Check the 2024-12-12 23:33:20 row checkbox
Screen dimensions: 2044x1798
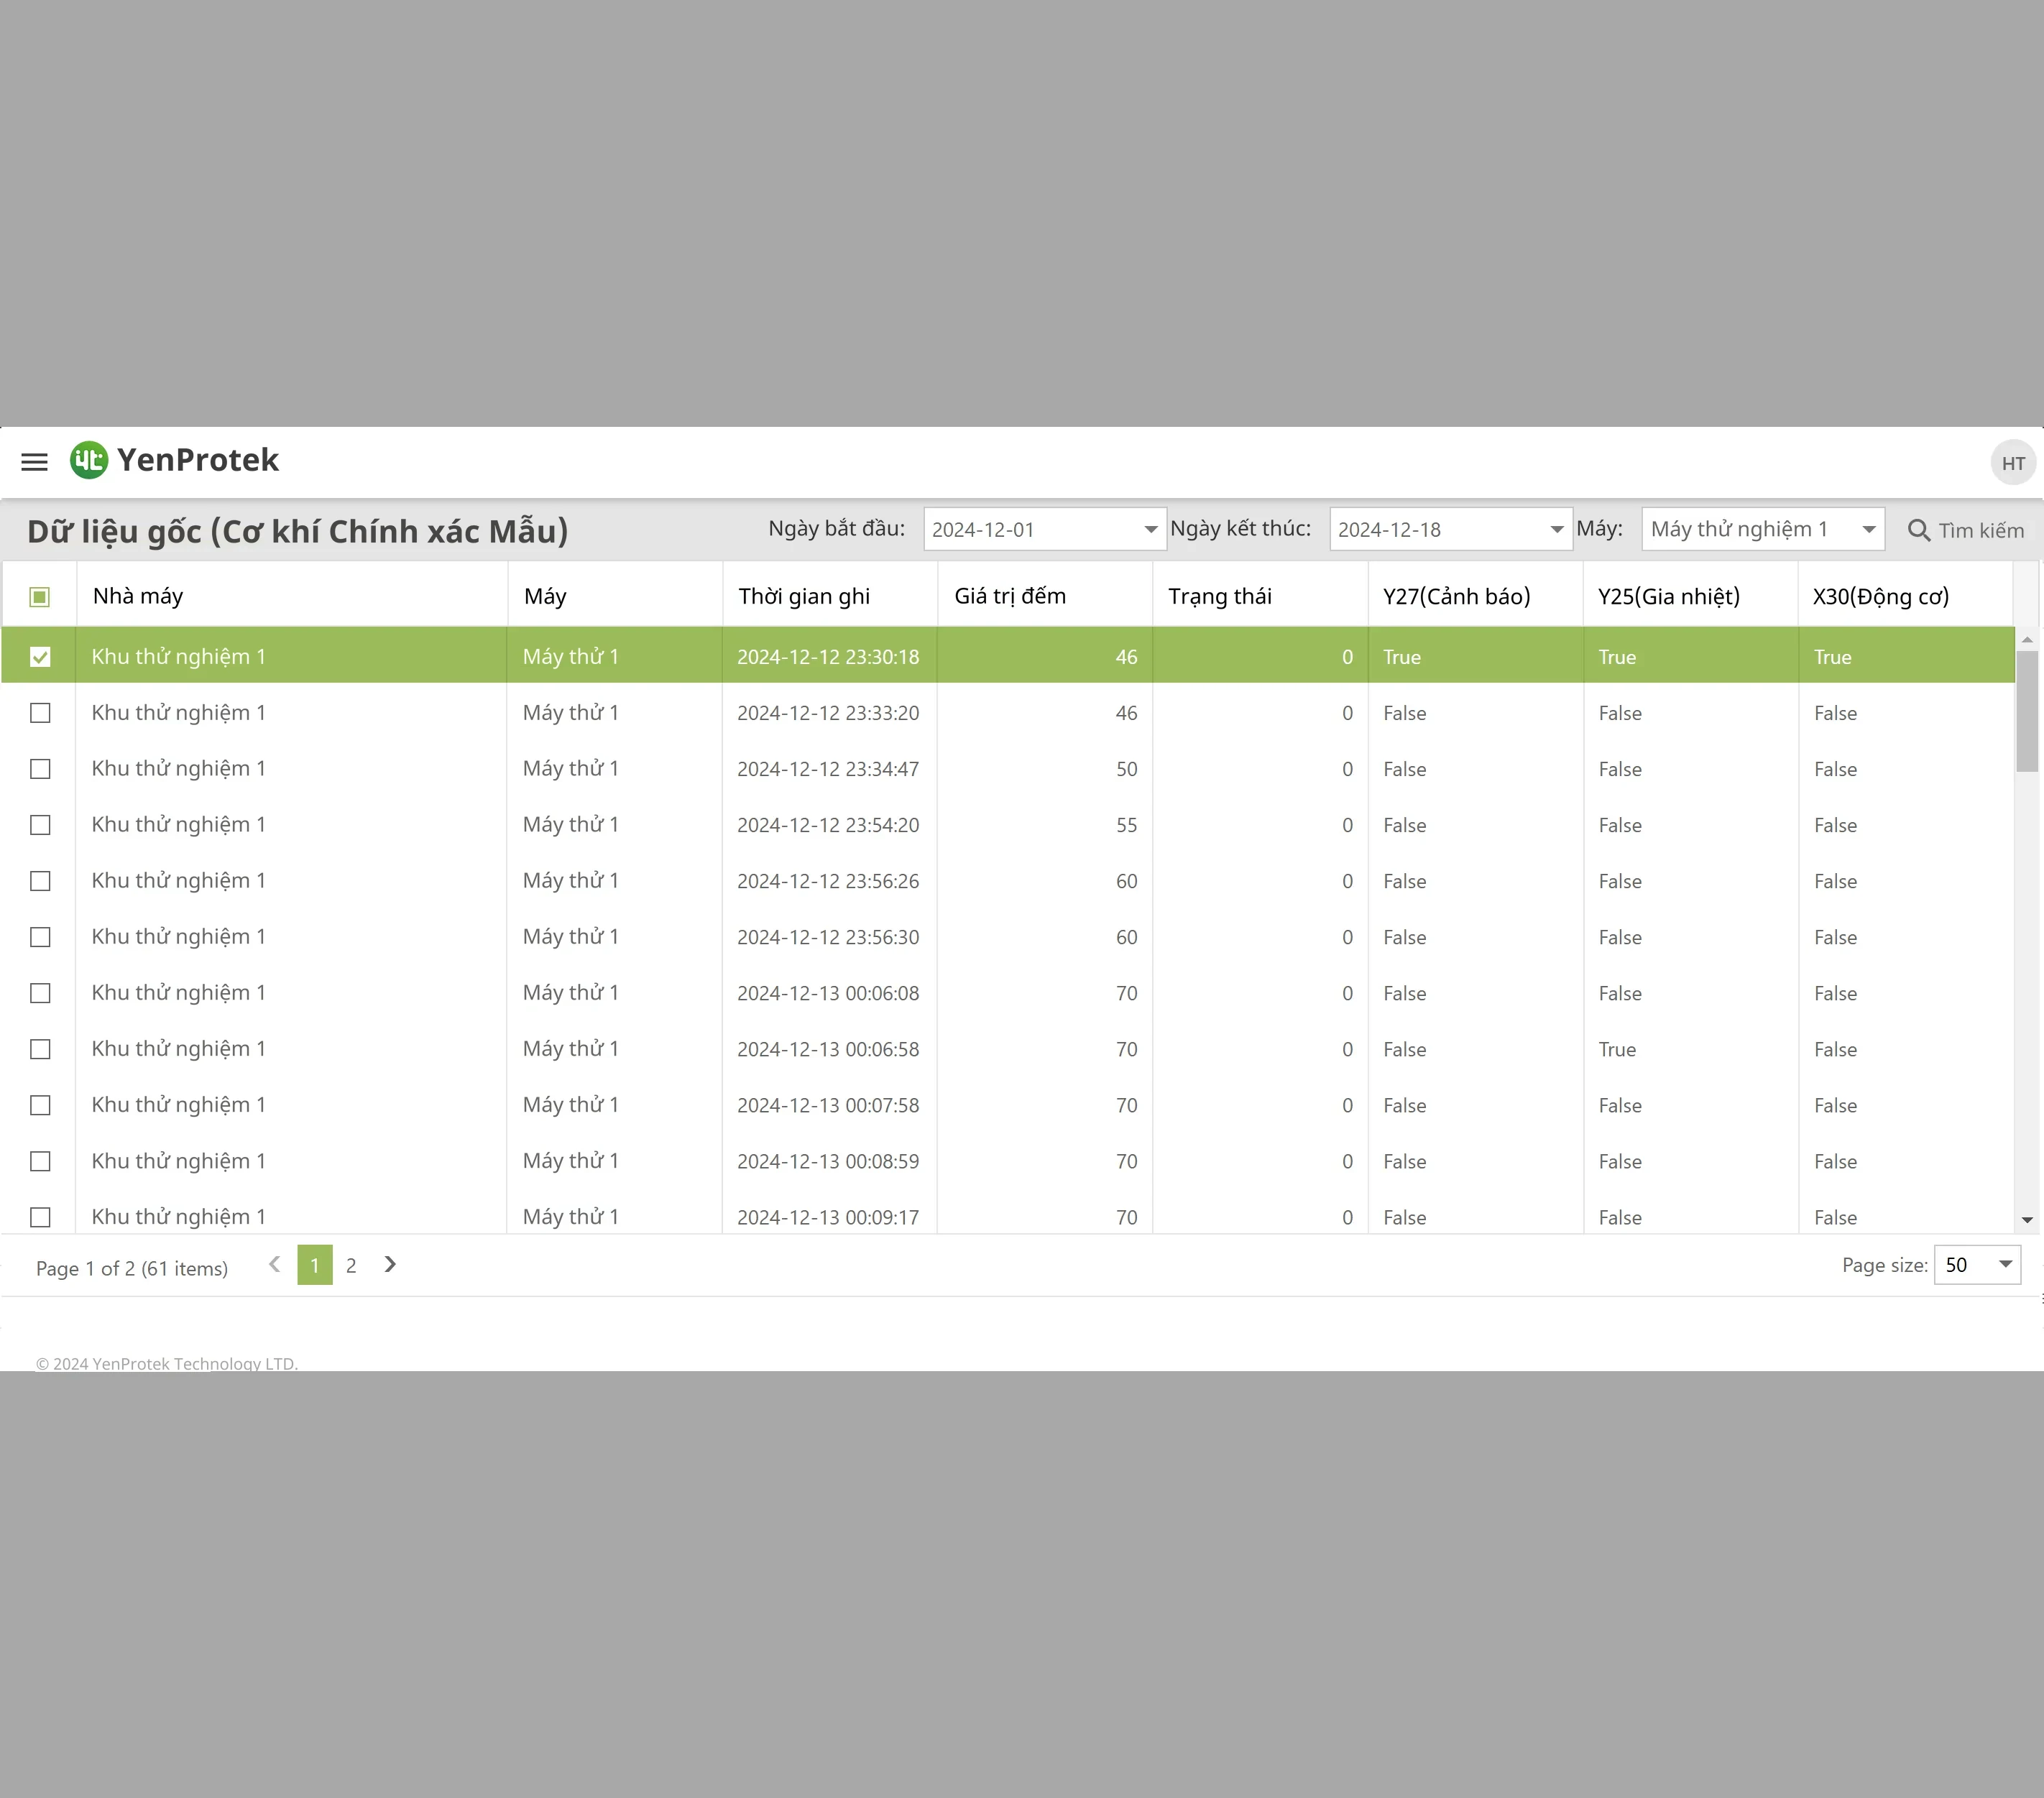point(40,713)
